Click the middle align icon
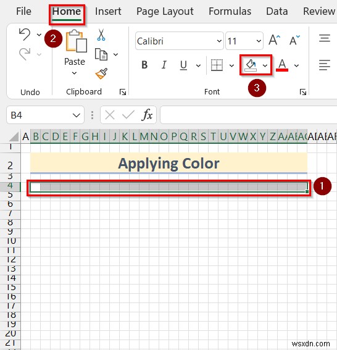Image resolution: width=337 pixels, height=350 pixels. 325,38
